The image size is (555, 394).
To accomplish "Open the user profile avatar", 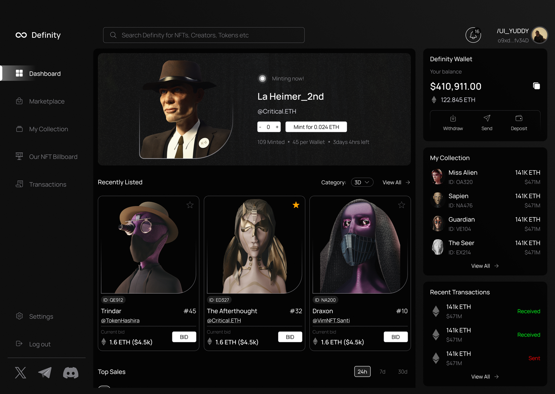I will tap(539, 35).
